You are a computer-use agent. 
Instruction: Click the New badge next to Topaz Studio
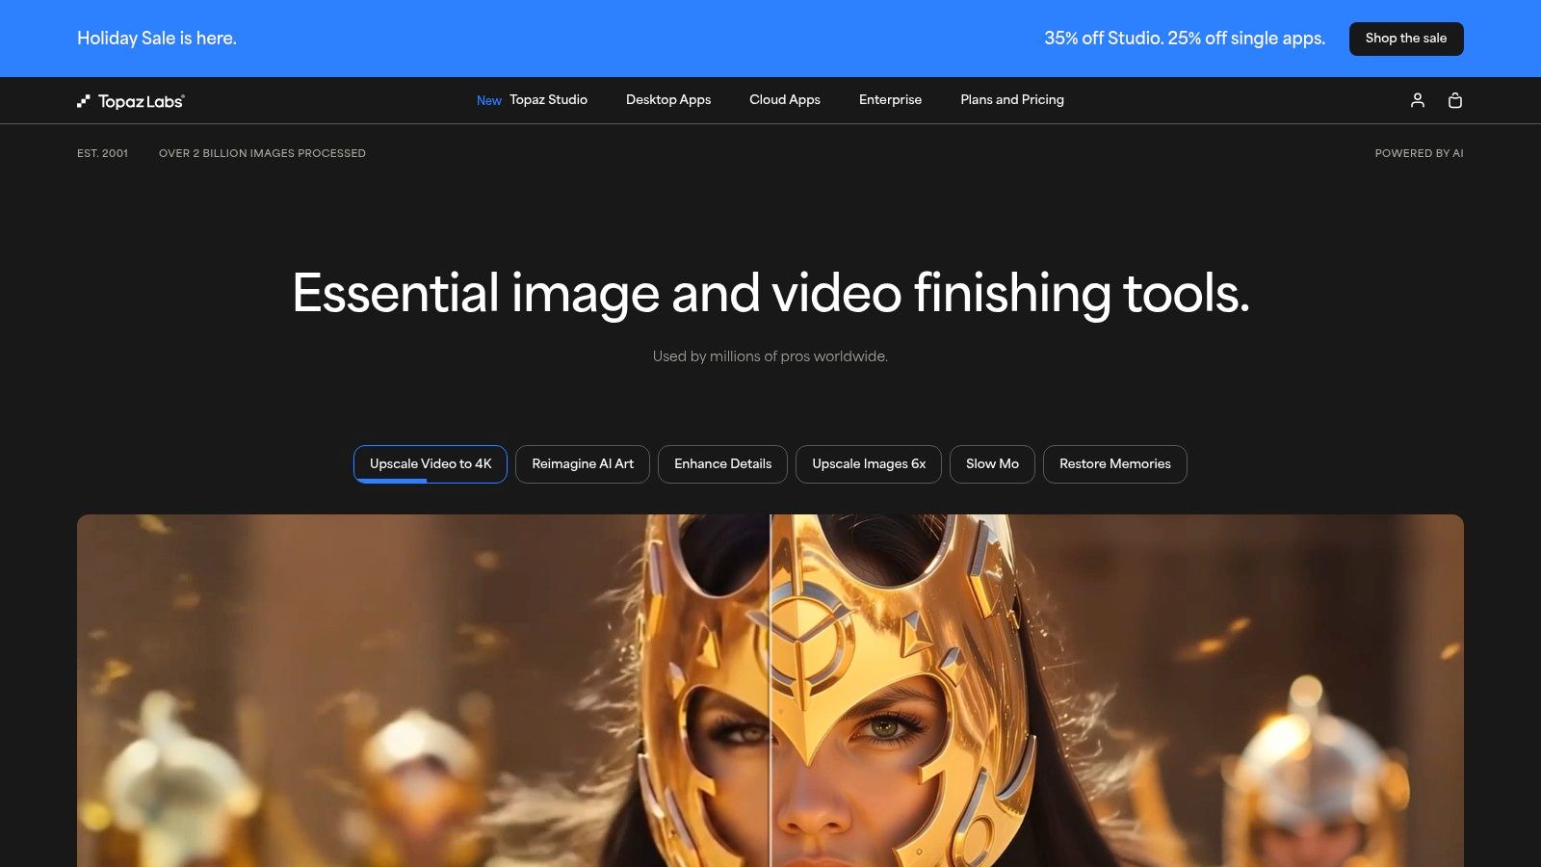[x=488, y=100]
